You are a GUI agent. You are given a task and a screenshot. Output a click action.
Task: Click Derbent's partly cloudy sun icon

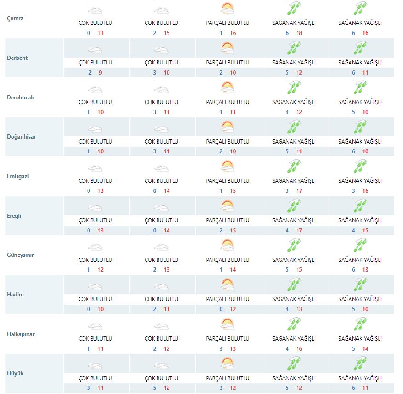tap(228, 48)
